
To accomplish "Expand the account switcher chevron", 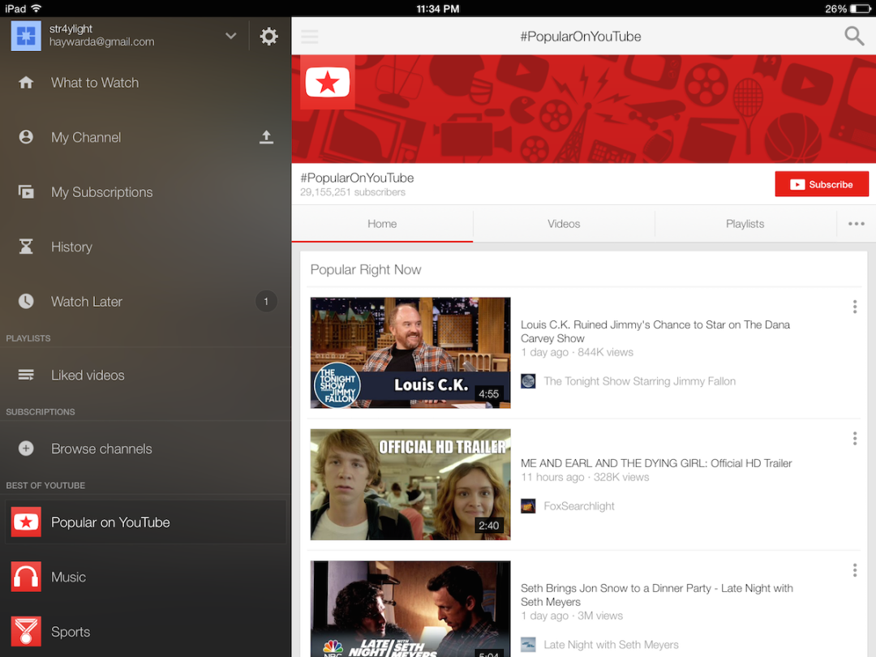I will (x=231, y=36).
